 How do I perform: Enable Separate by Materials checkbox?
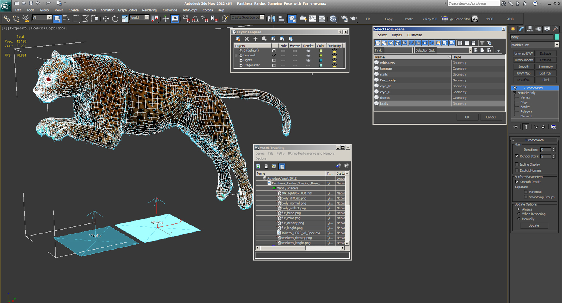pos(526,192)
